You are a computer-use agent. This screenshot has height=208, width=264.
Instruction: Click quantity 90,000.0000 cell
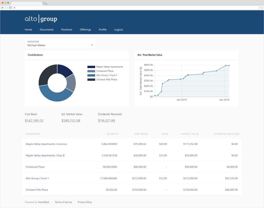pos(110,167)
